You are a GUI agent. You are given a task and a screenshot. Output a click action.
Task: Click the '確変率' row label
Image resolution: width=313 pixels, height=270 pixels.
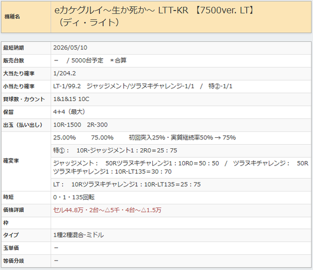11,161
